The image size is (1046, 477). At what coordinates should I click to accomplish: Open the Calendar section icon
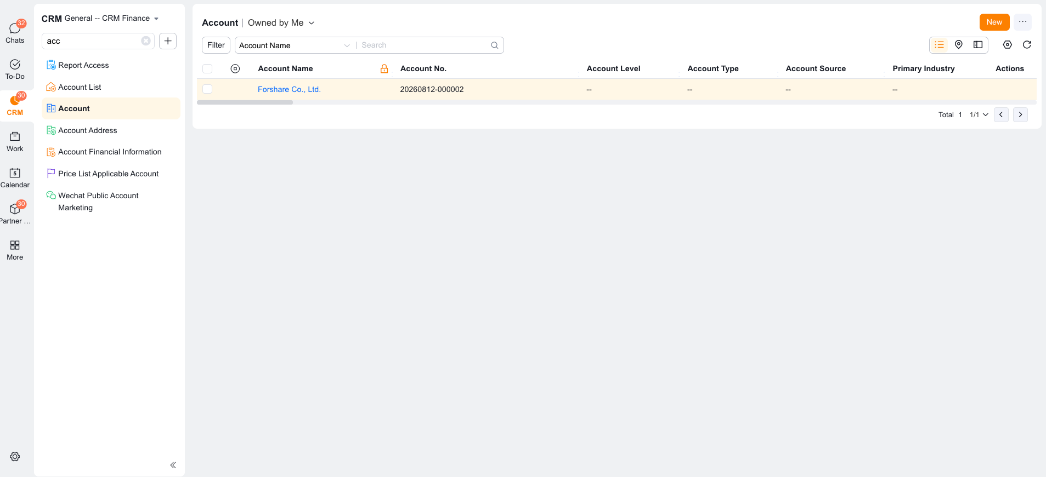pos(15,173)
